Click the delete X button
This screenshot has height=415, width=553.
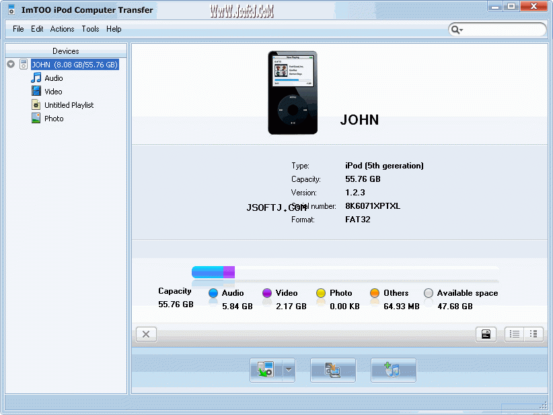point(146,334)
